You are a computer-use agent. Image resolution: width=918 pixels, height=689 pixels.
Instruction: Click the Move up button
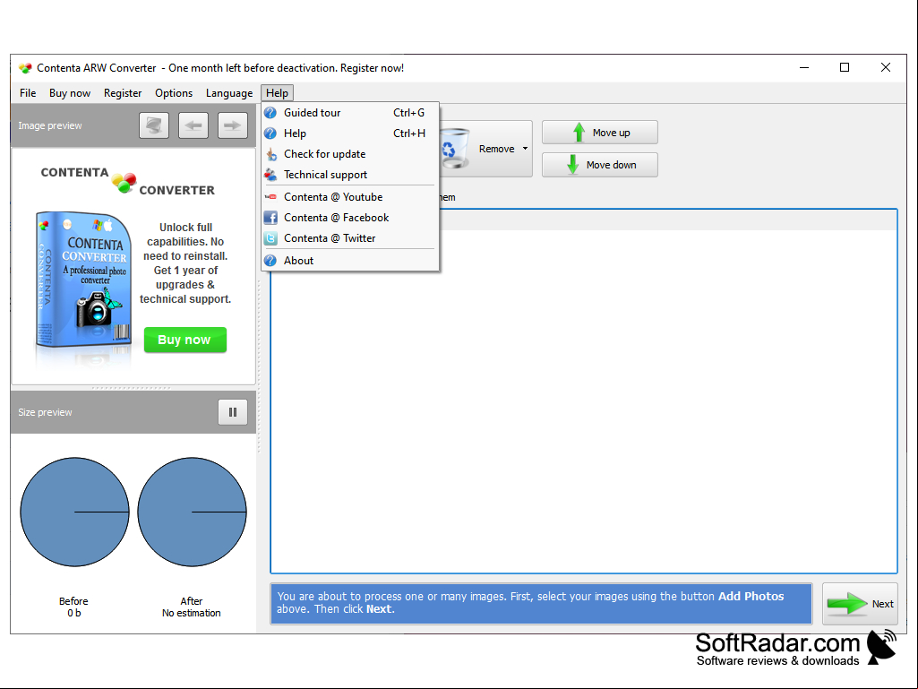[x=600, y=133]
